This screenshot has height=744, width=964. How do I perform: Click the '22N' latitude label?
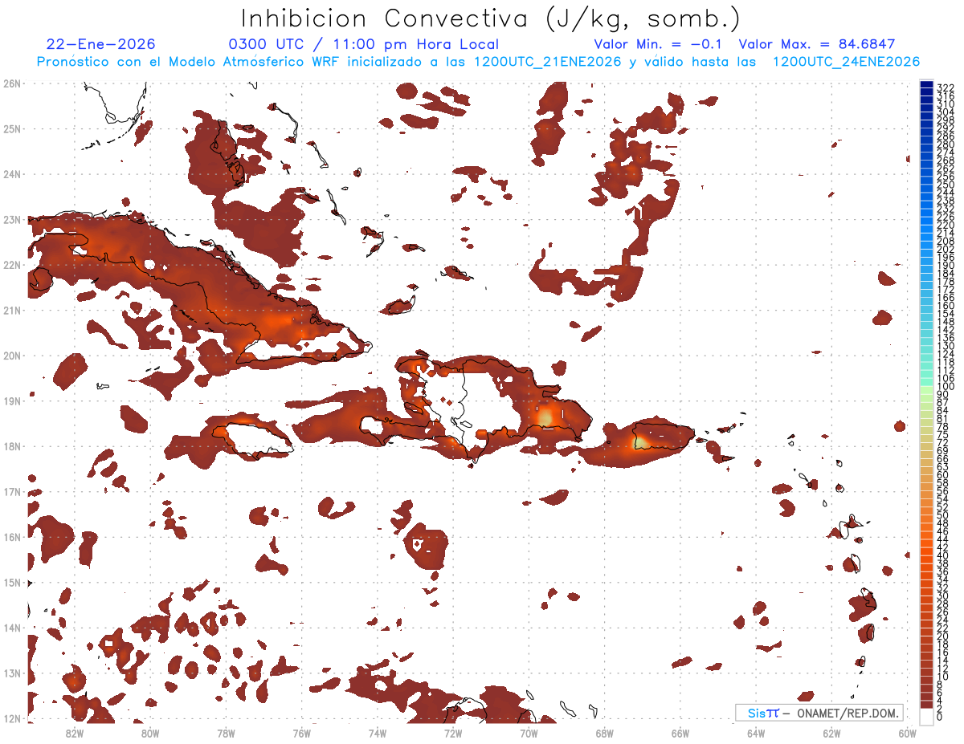click(11, 264)
